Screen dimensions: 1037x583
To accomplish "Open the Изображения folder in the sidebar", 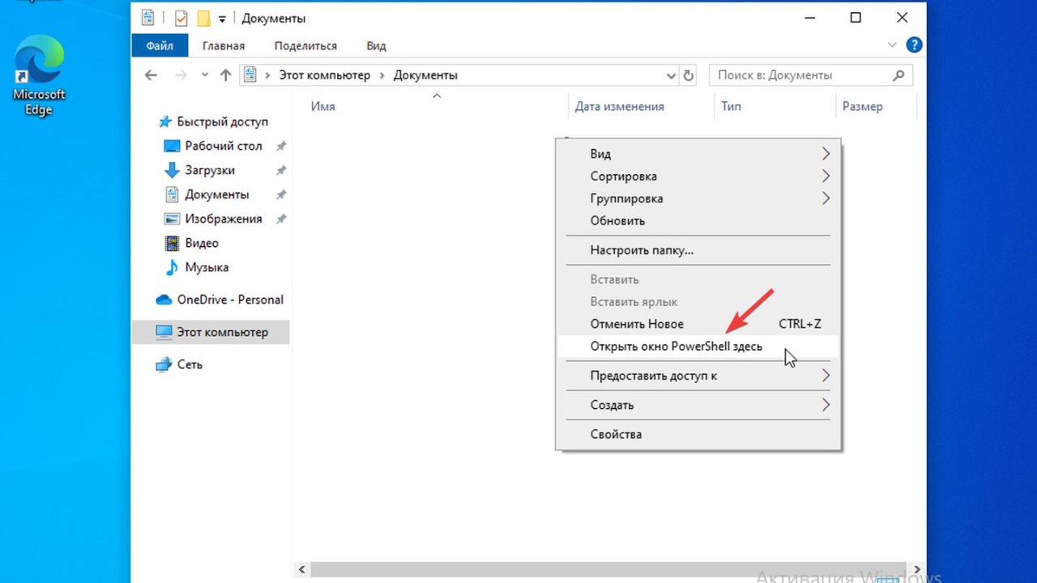I will click(224, 219).
